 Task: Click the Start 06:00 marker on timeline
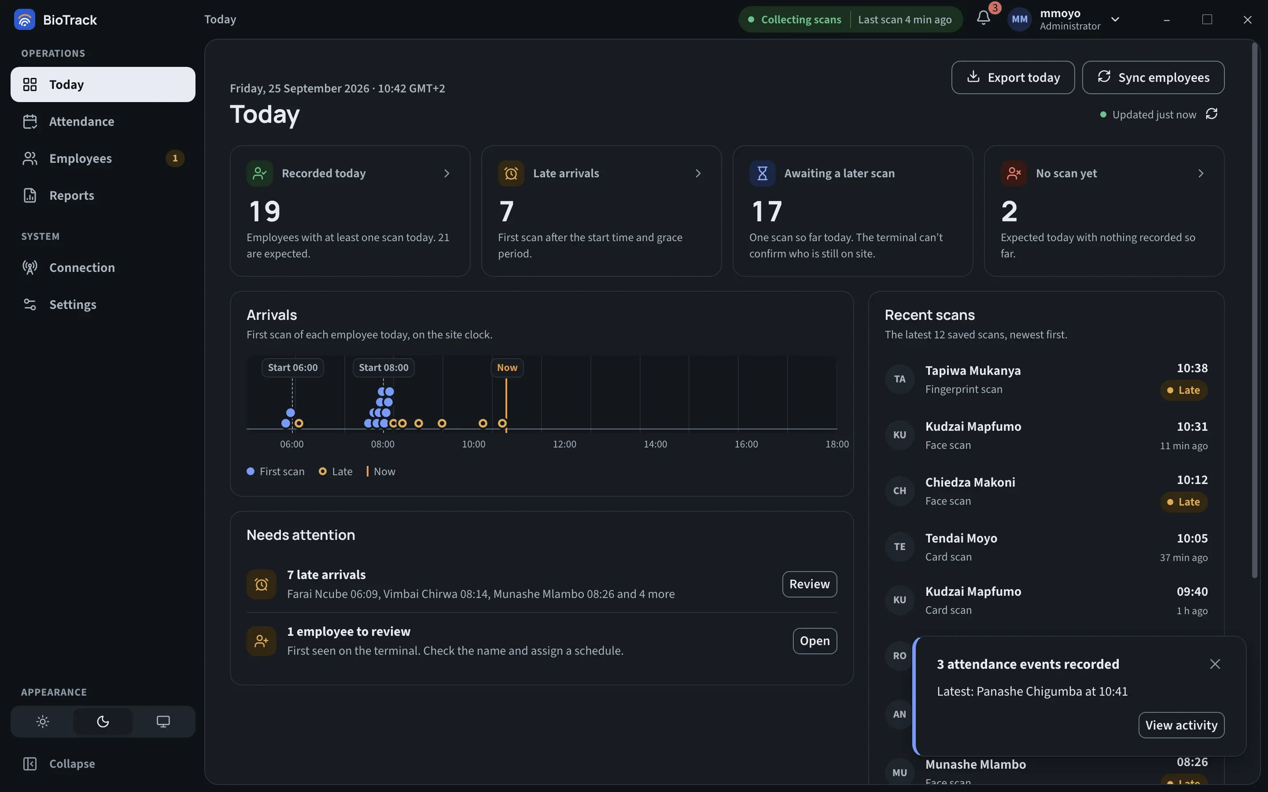[293, 368]
